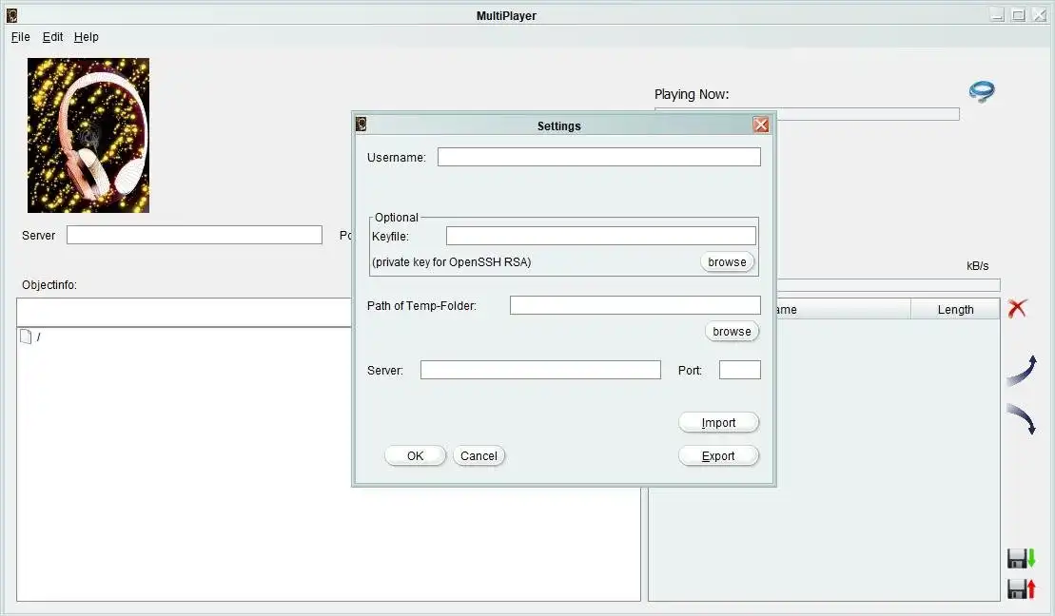Maximize the MultiPlayer window
This screenshot has width=1055, height=616.
coord(1018,15)
